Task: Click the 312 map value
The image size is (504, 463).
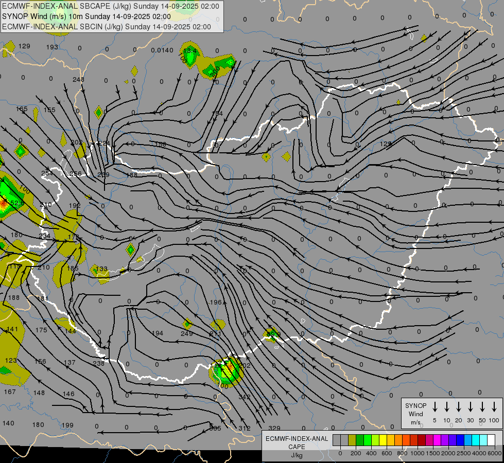Action: point(245,428)
